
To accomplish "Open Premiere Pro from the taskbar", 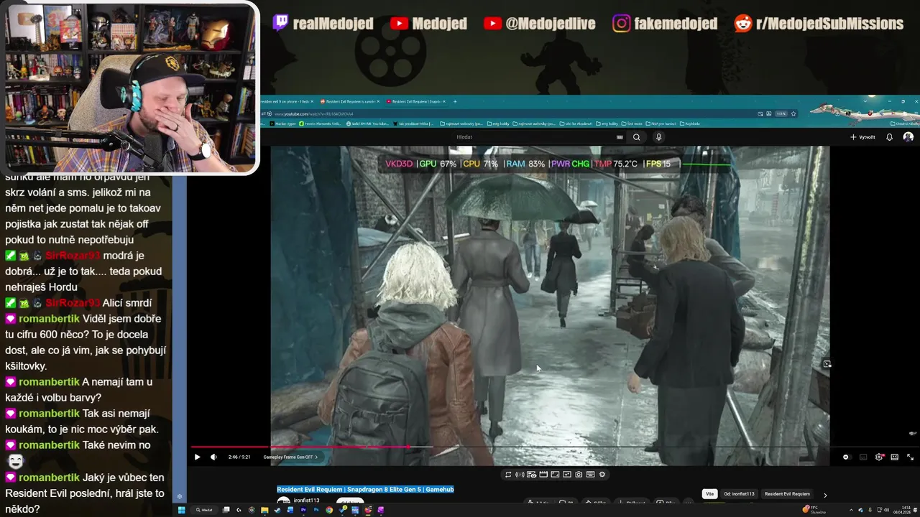I will pyautogui.click(x=303, y=510).
